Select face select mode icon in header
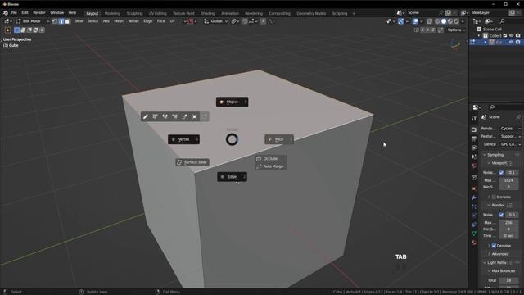This screenshot has width=524, height=295. pos(67,21)
